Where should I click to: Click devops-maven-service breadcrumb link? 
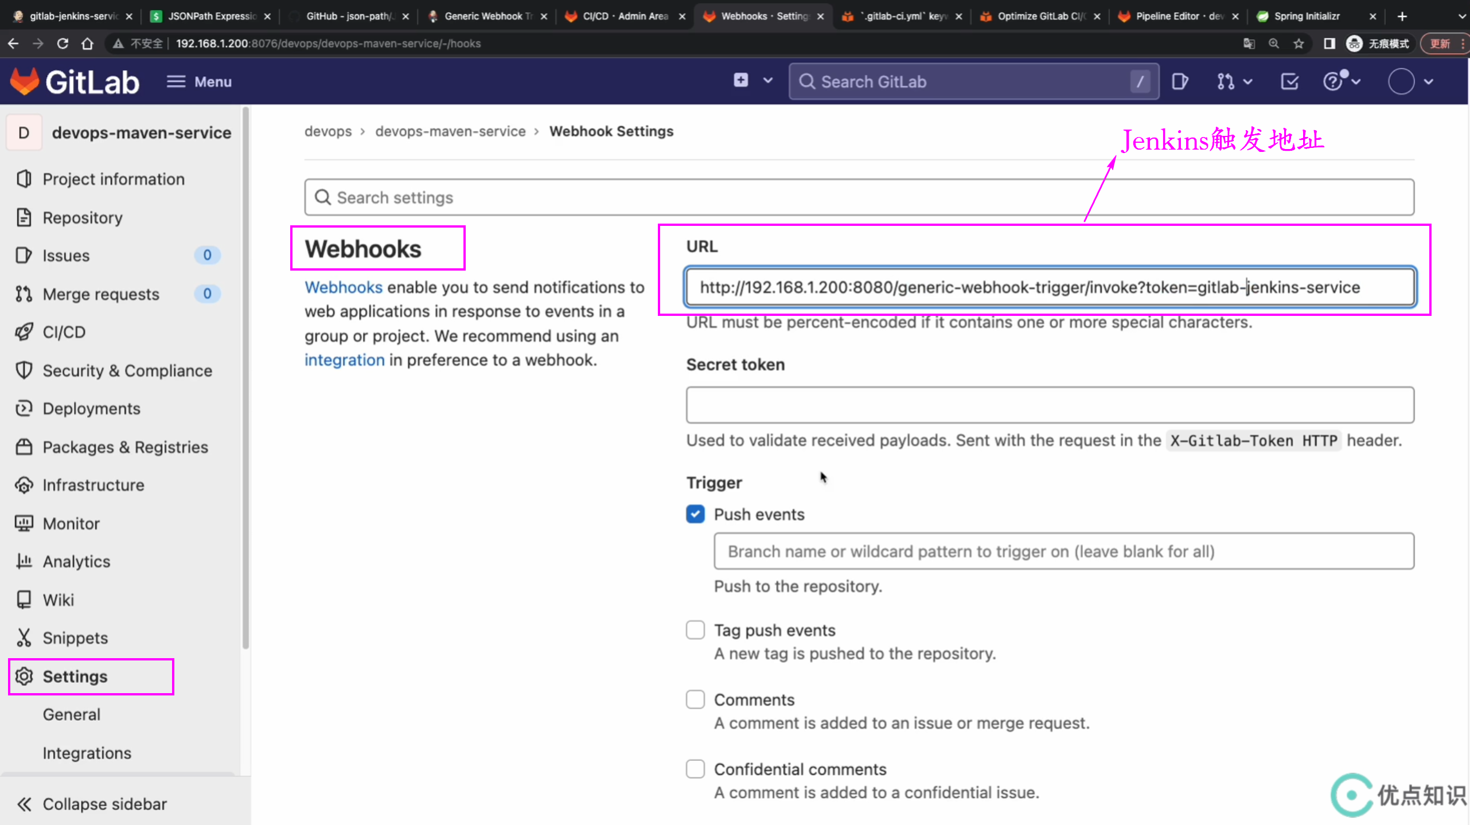tap(450, 131)
